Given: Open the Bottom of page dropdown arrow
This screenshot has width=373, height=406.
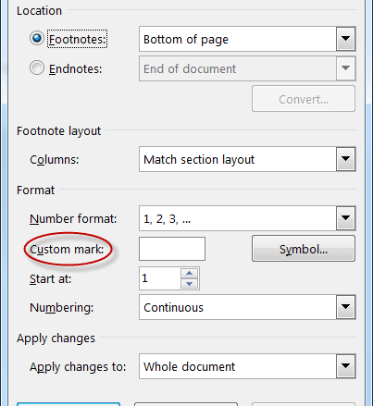Looking at the screenshot, I should [x=345, y=39].
